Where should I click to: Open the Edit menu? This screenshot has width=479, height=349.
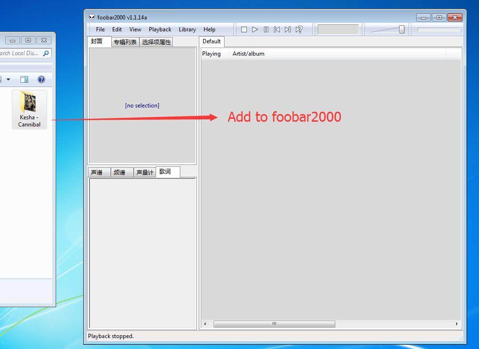[x=117, y=29]
